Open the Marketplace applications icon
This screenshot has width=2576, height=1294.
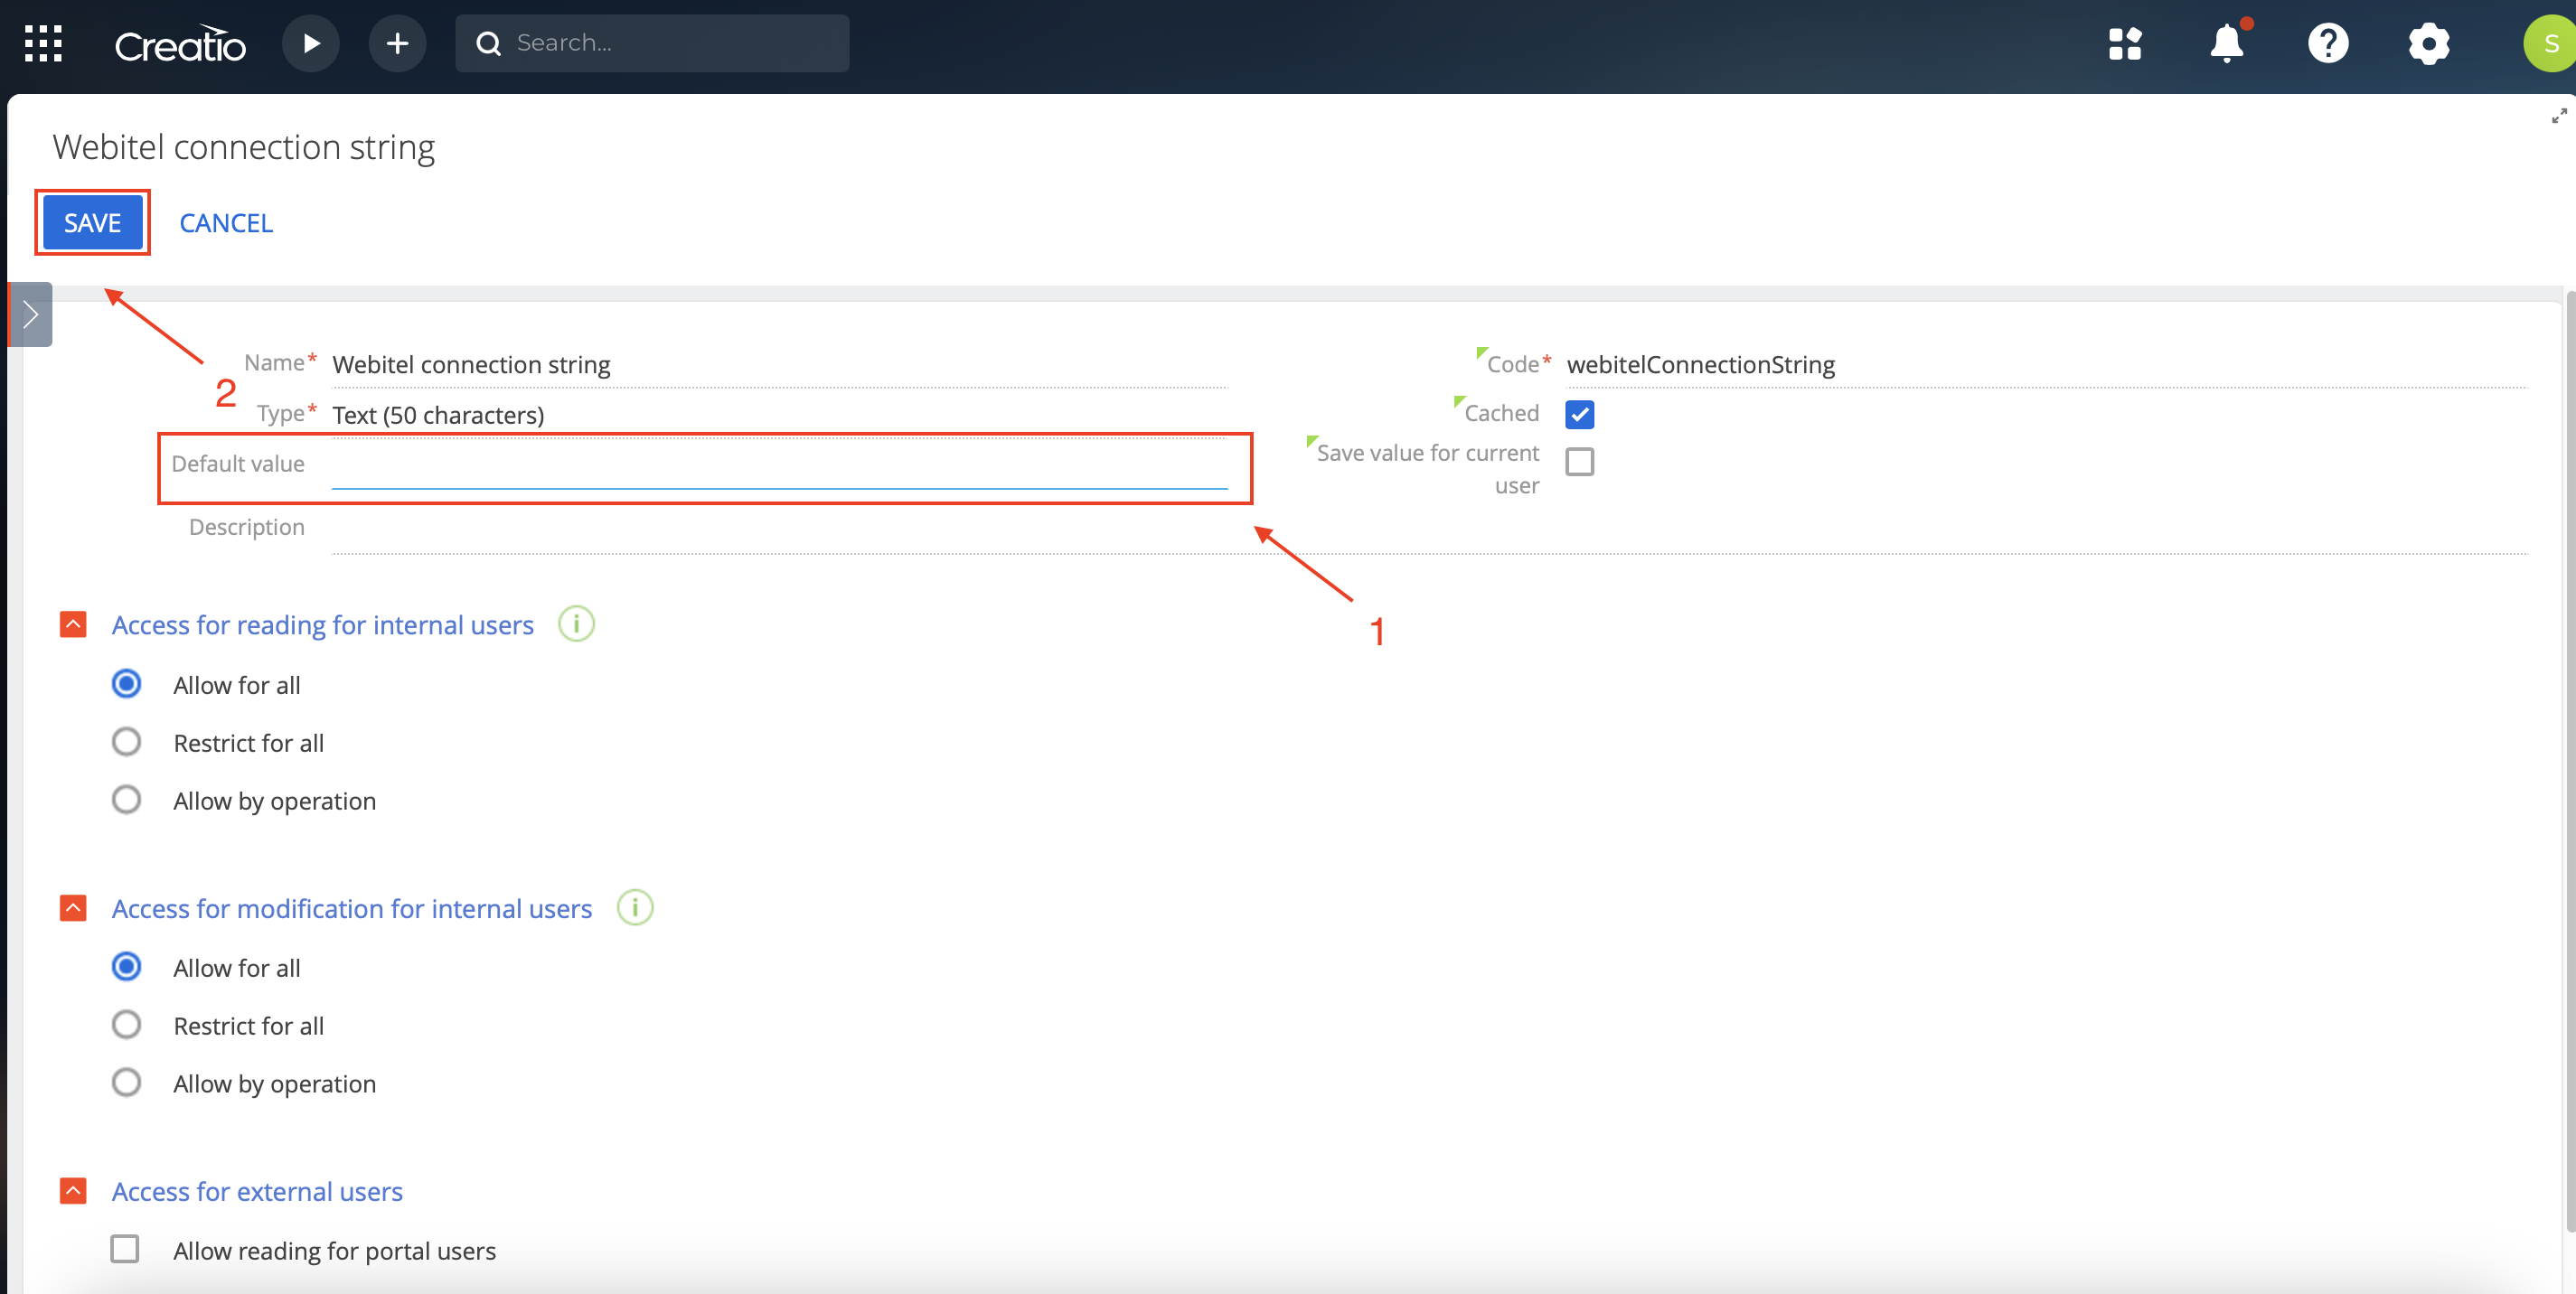(x=2125, y=43)
